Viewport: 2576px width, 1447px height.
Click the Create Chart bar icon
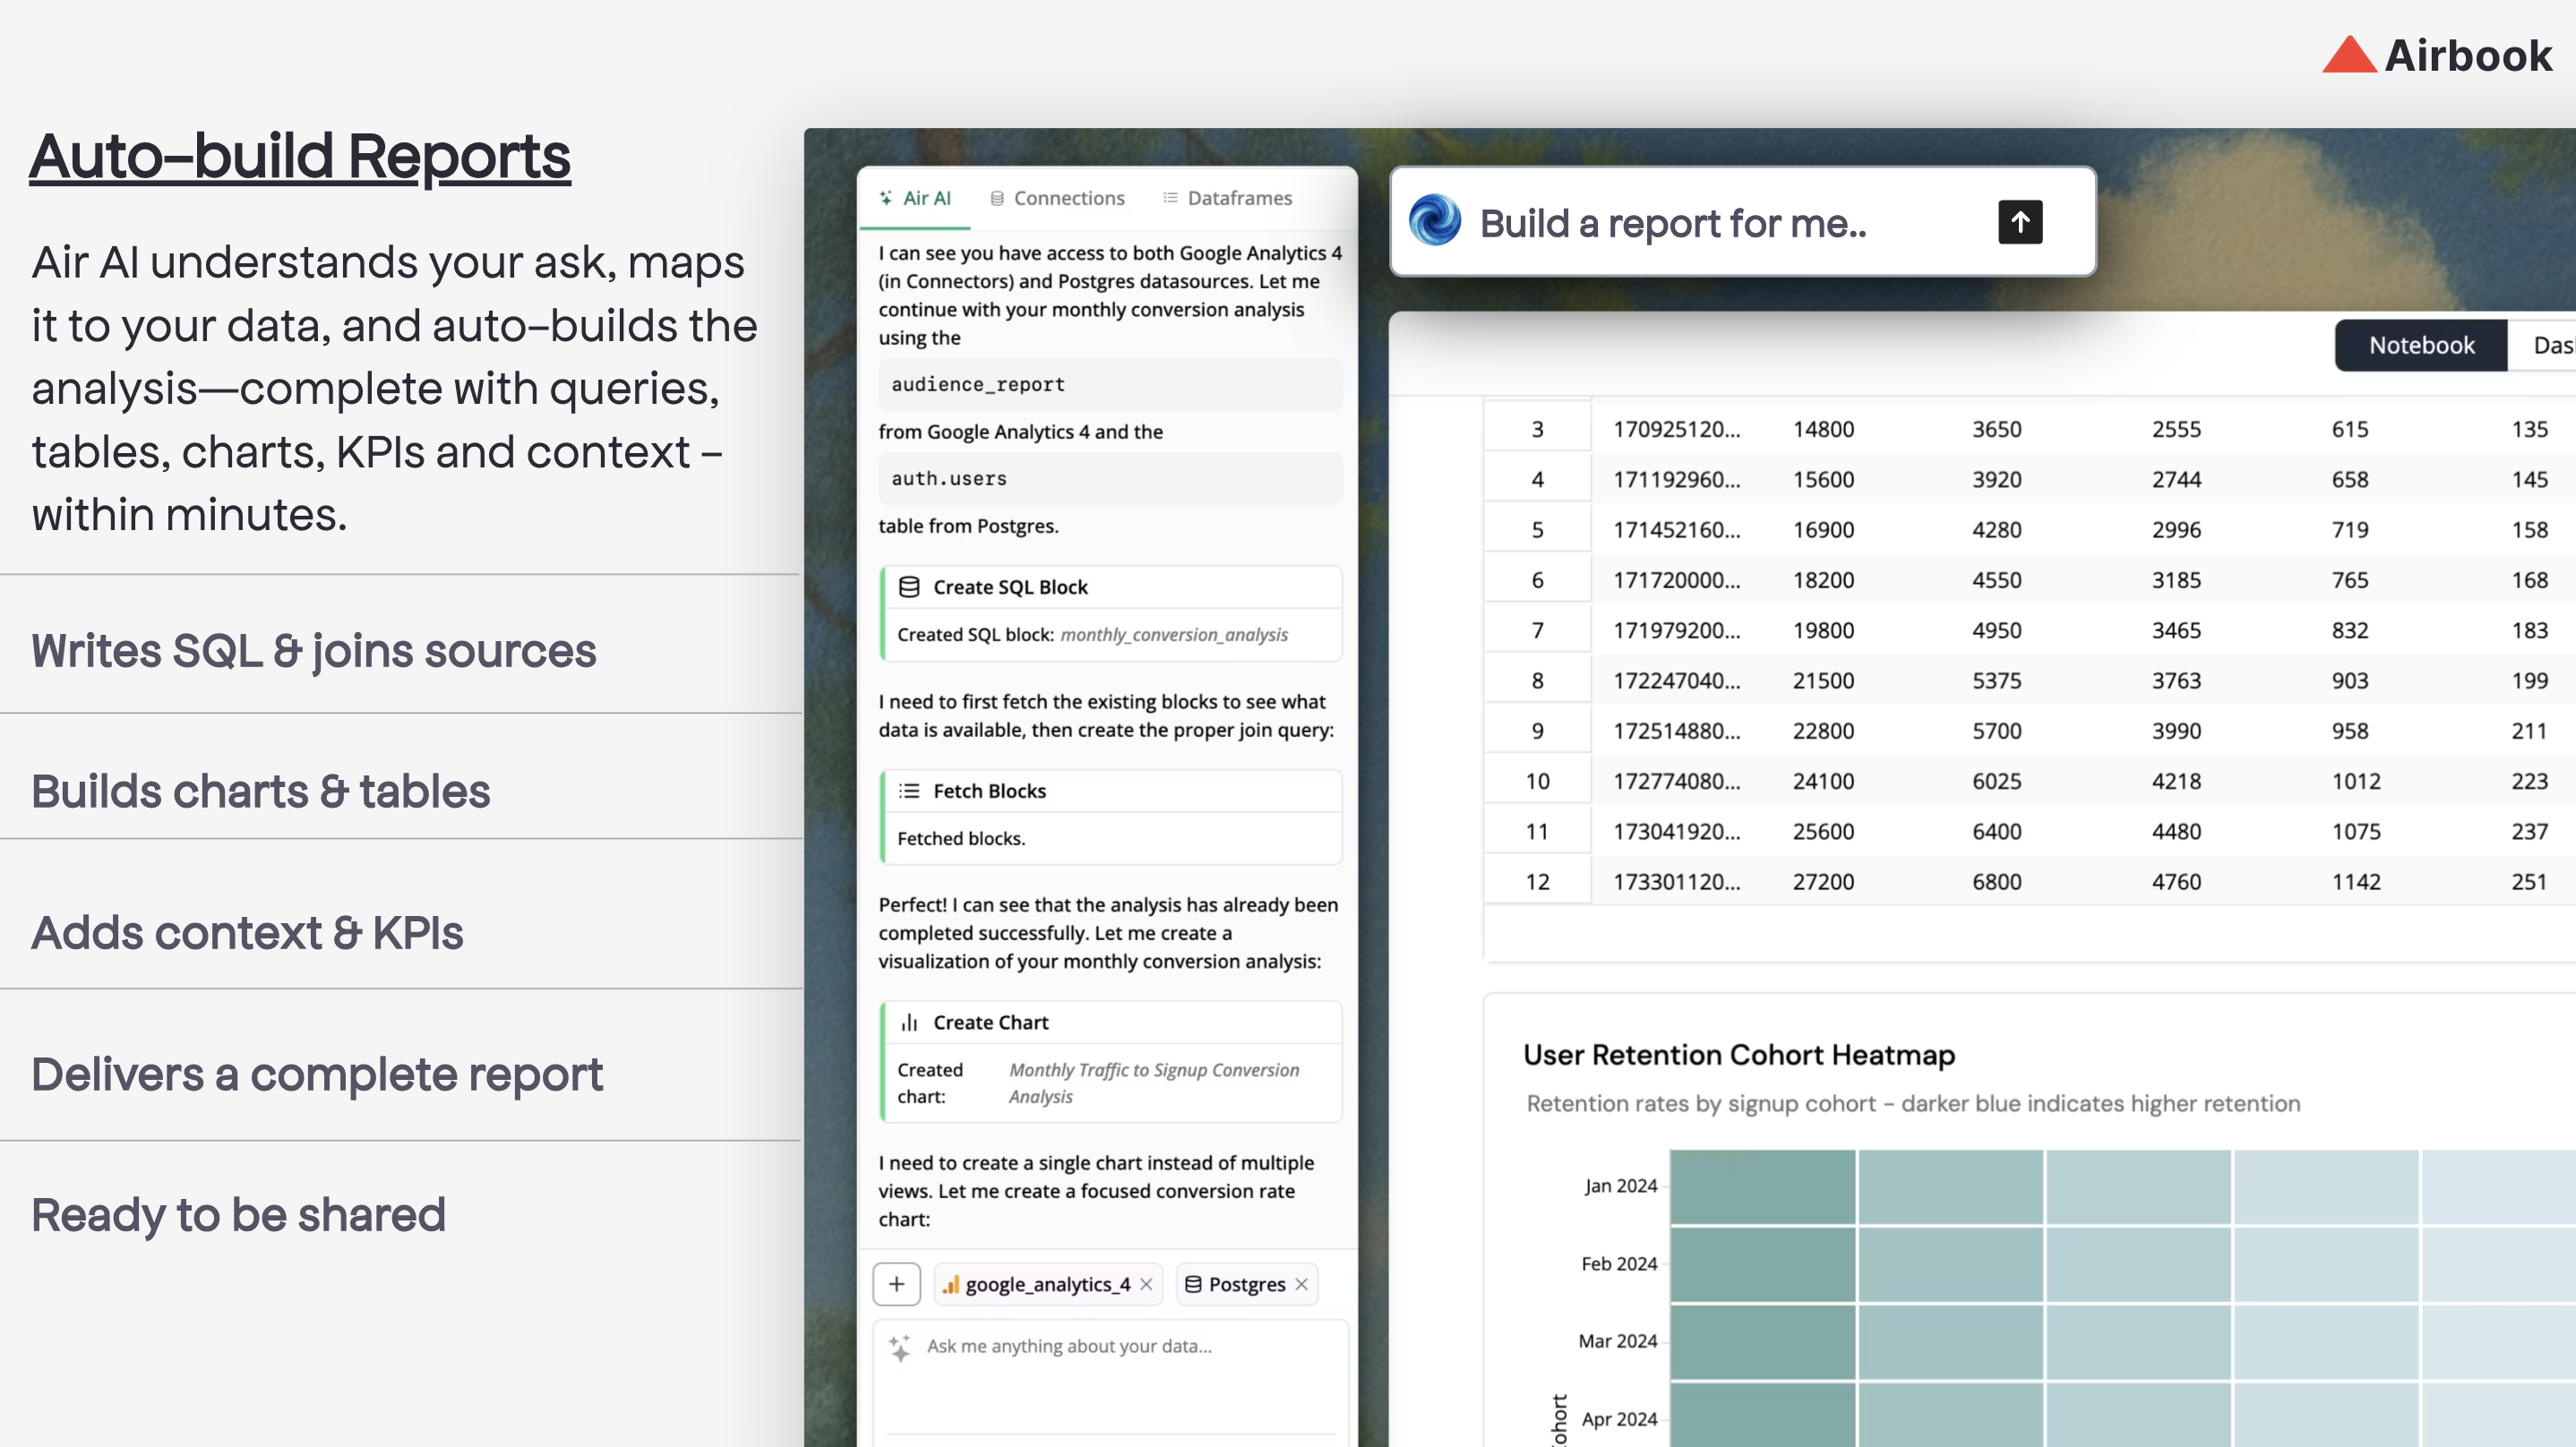(908, 1022)
